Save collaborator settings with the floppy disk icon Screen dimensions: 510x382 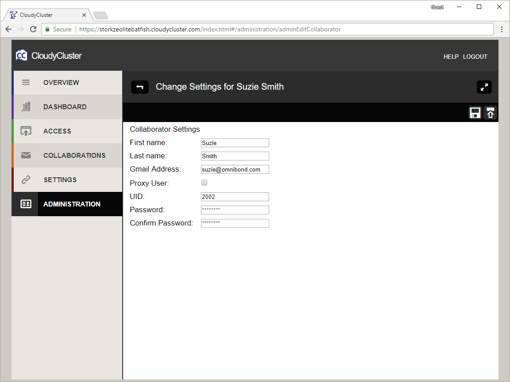(x=475, y=113)
